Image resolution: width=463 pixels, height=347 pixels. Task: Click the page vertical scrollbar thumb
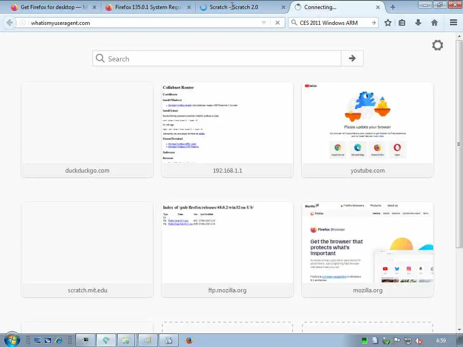(459, 144)
